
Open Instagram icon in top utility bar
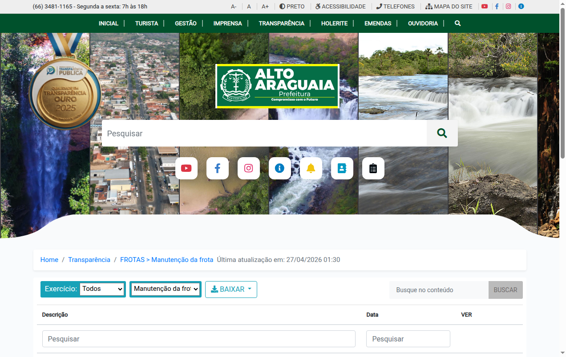tap(509, 7)
